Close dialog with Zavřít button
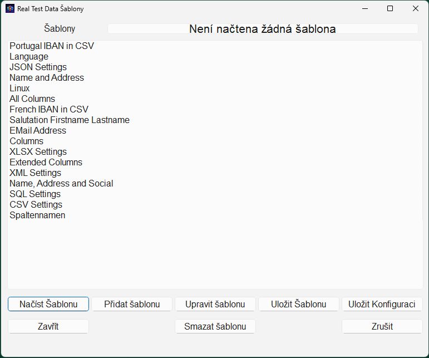 tap(48, 326)
